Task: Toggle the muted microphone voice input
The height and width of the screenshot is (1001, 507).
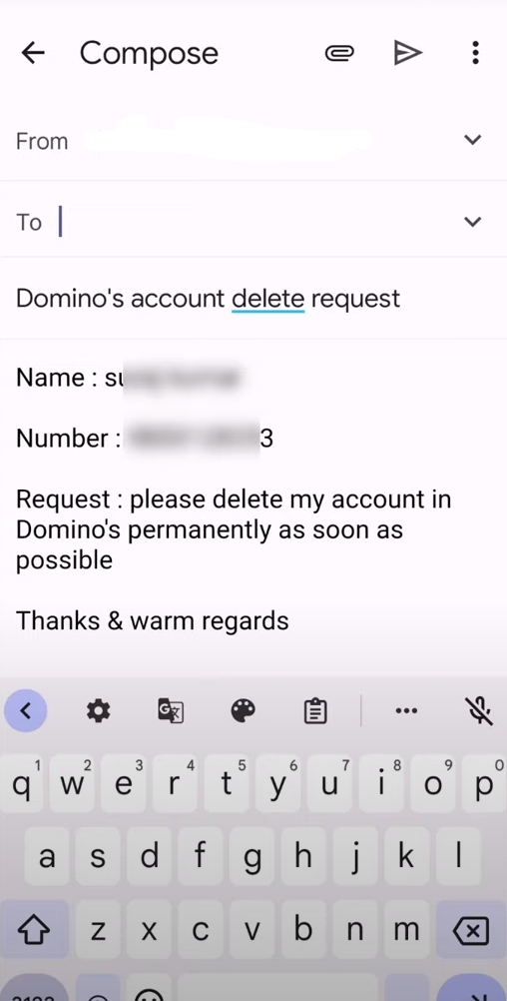Action: point(478,710)
